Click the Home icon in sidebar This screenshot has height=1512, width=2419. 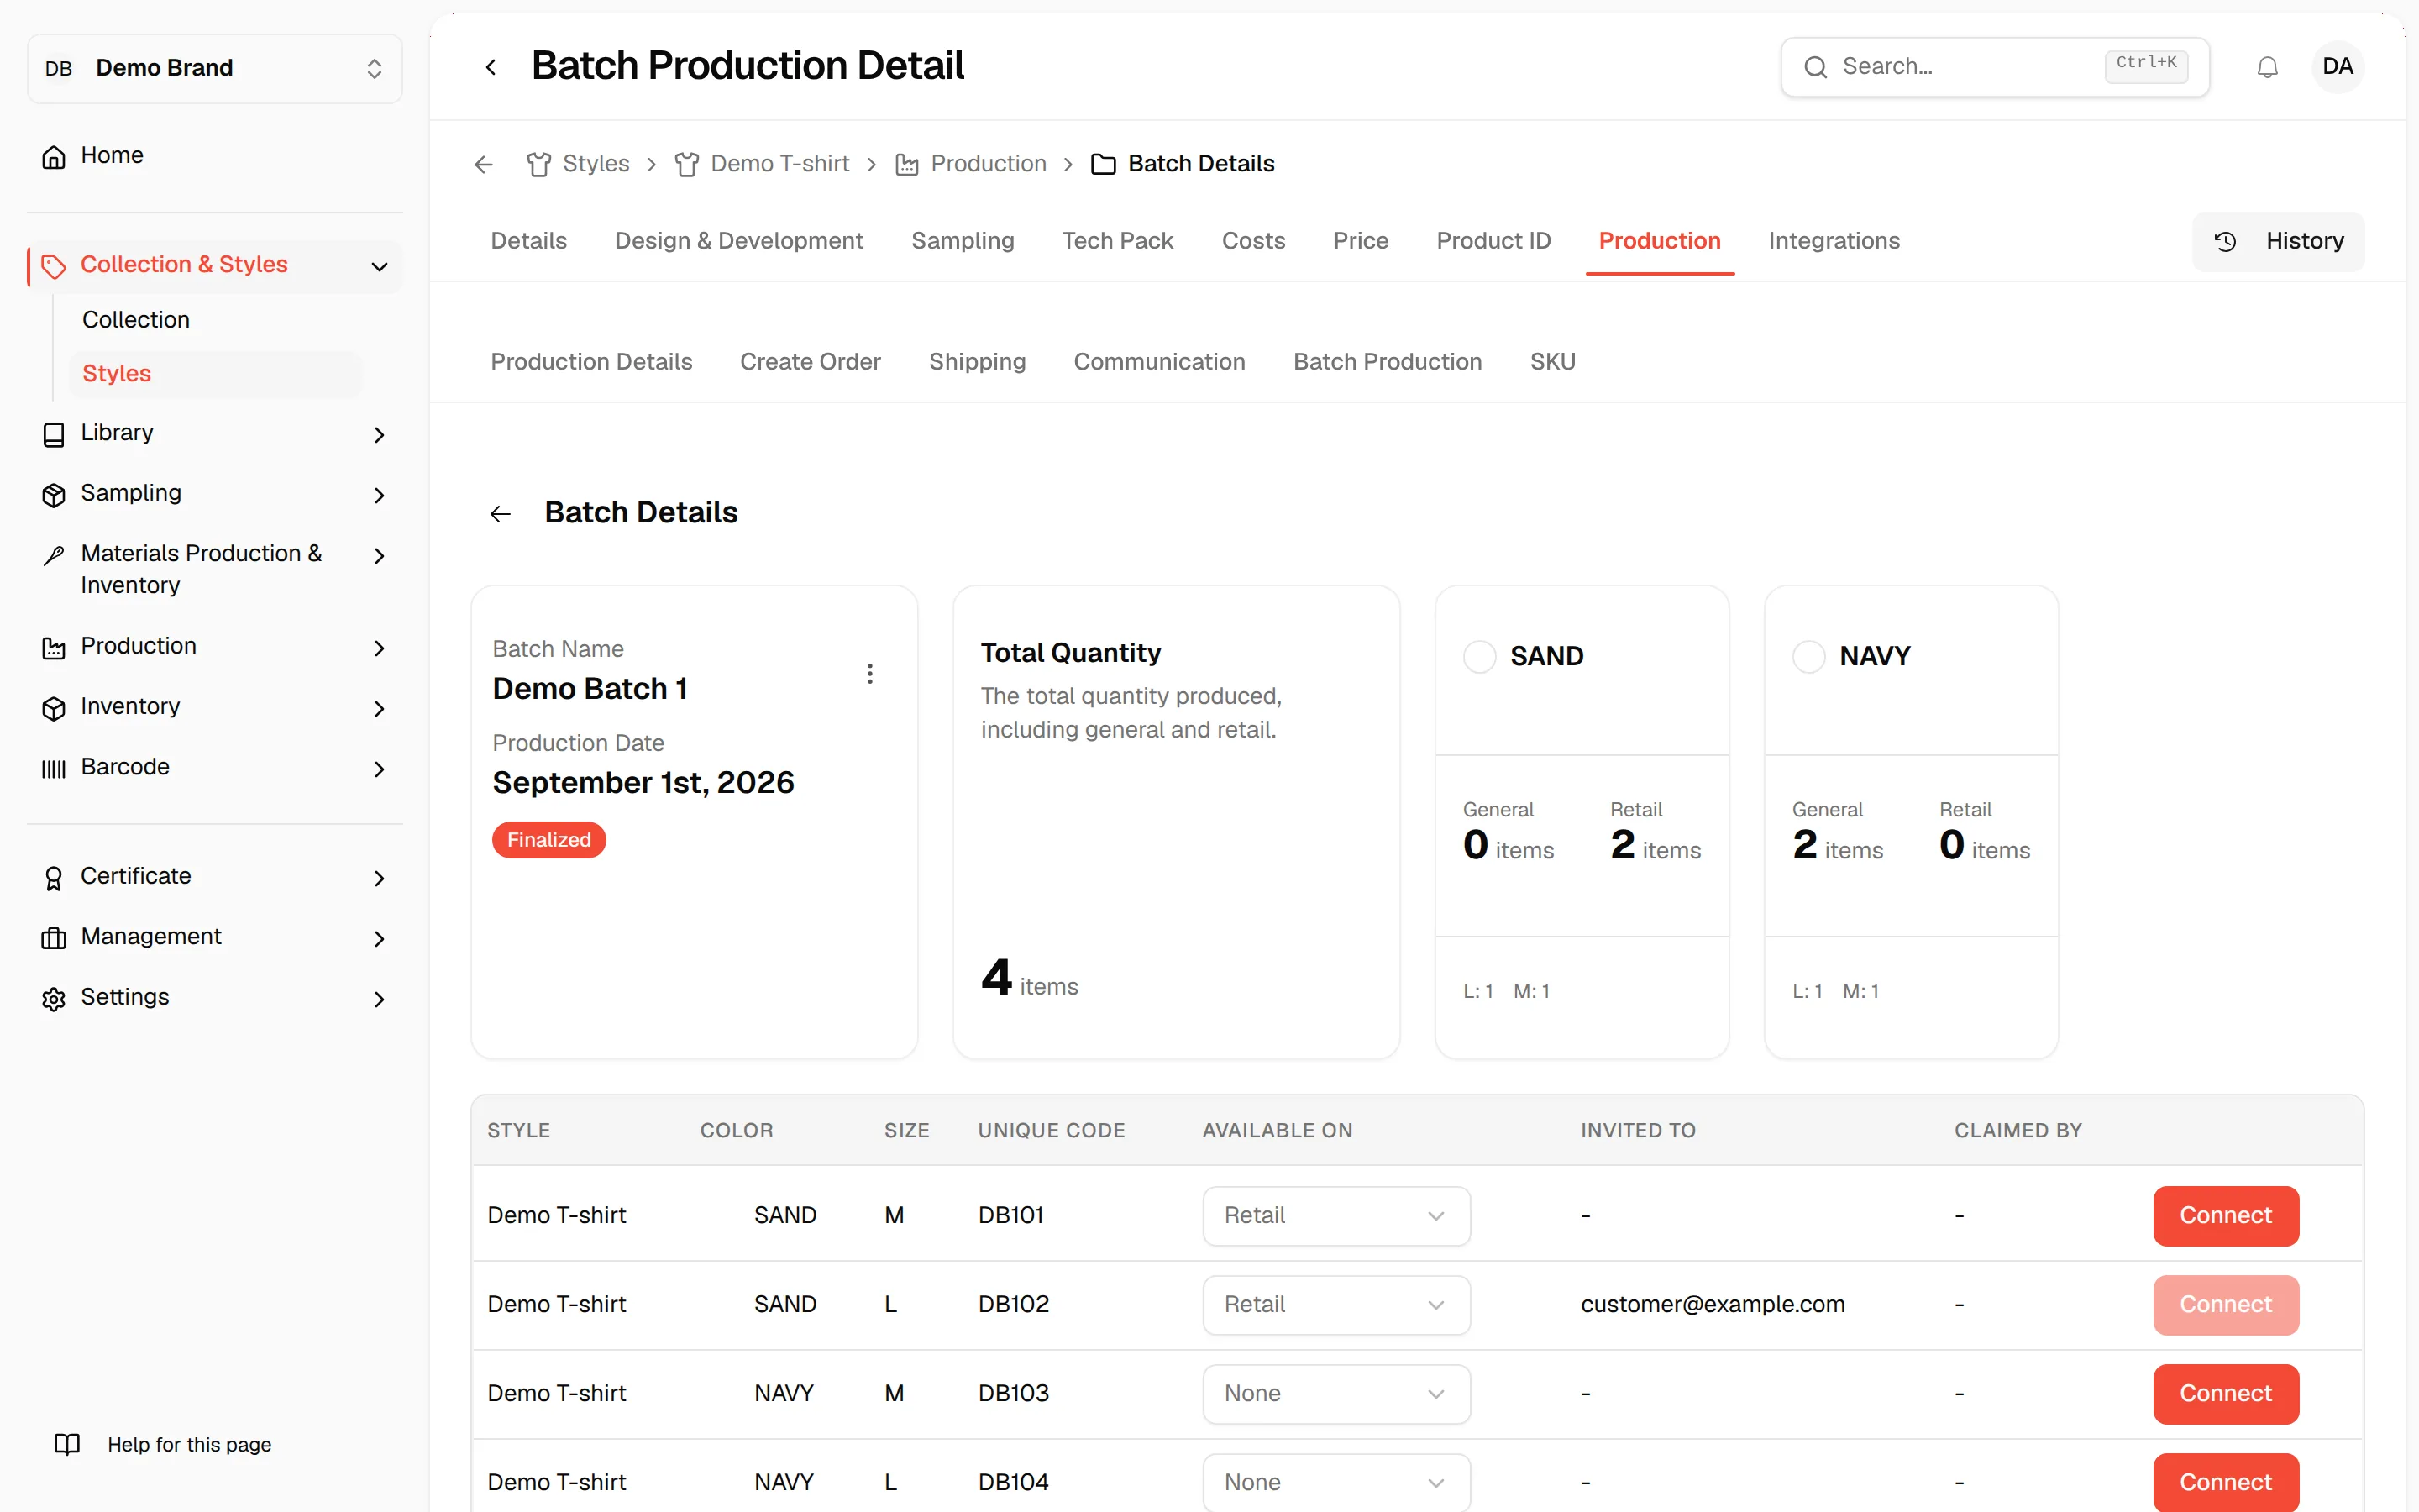(54, 156)
